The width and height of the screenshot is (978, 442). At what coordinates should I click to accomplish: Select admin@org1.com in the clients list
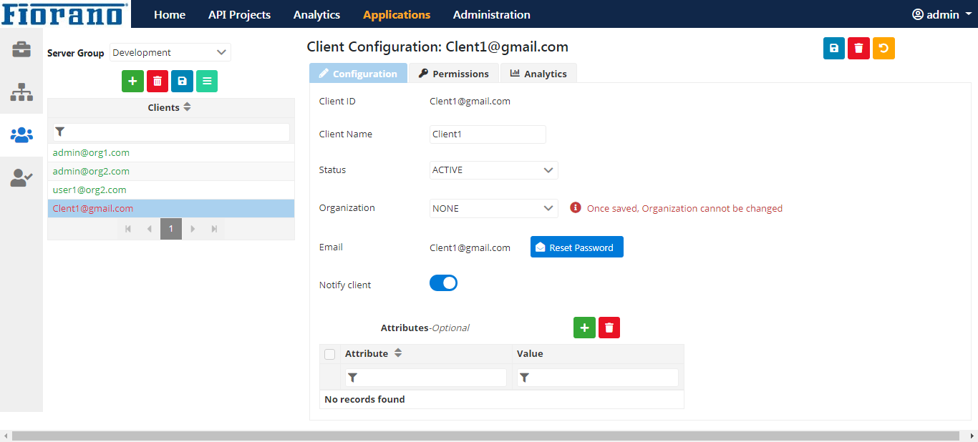click(91, 152)
